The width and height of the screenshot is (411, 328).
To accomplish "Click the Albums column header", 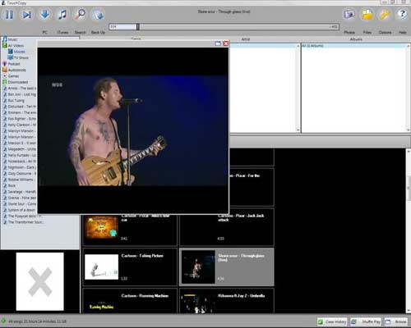I will click(356, 39).
